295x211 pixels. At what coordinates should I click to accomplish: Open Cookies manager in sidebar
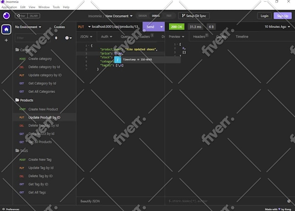point(60,27)
